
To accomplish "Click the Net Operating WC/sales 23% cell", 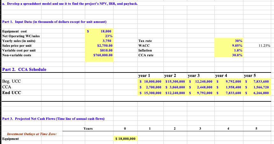I will tap(99, 36).
